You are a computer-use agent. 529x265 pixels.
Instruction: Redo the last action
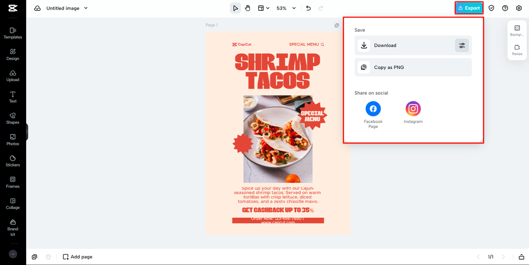point(321,8)
